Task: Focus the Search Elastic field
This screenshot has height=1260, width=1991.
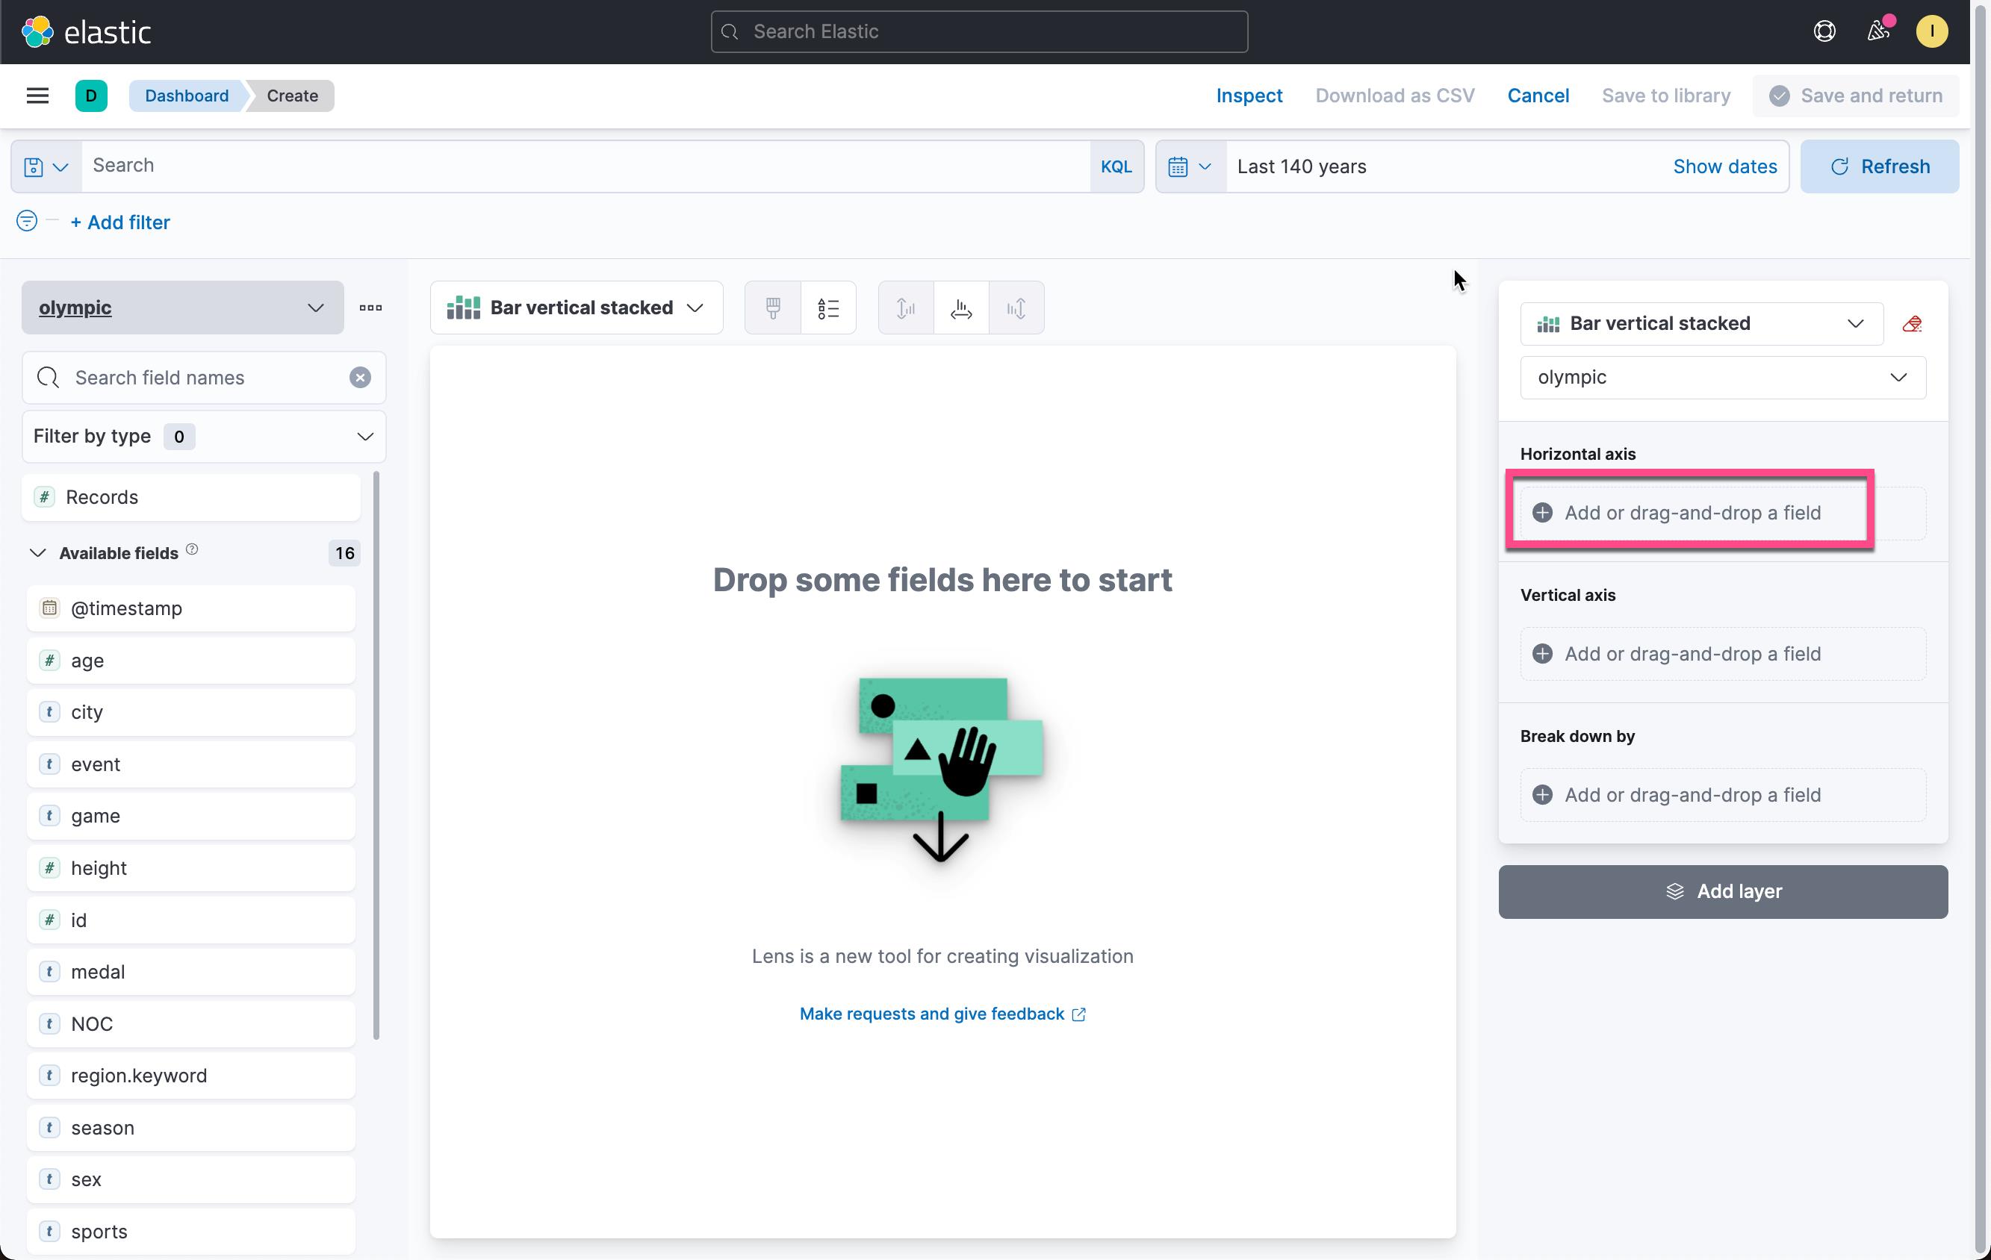Action: click(979, 31)
